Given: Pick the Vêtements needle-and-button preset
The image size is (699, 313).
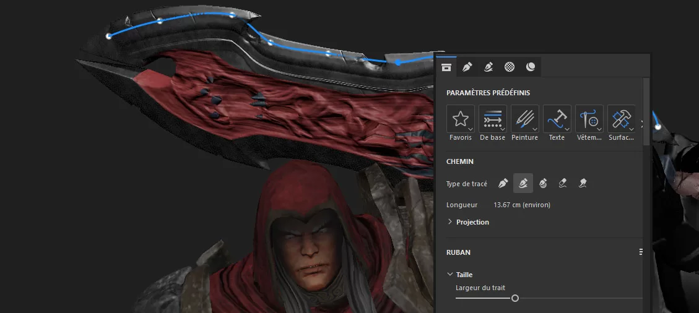Looking at the screenshot, I should coord(589,119).
